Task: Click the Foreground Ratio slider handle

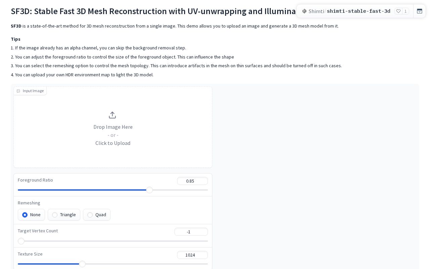Action: pyautogui.click(x=149, y=190)
